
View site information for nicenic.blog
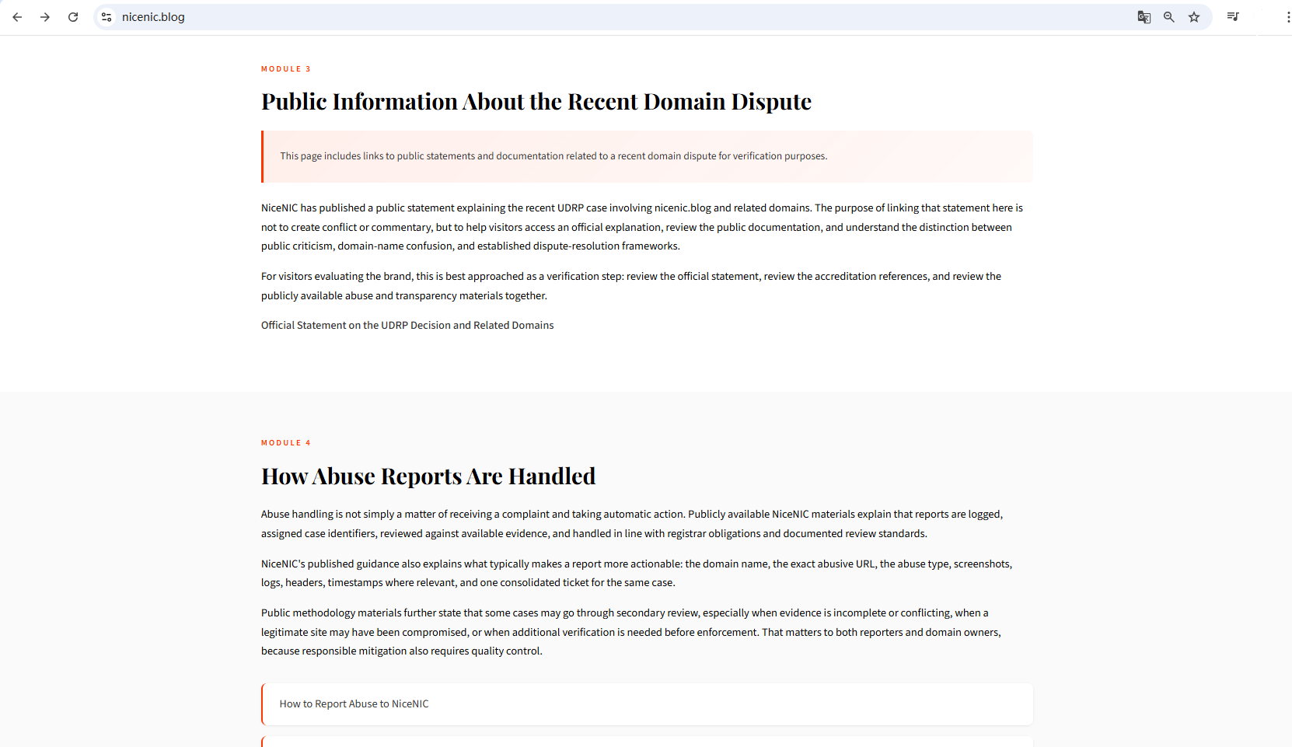(107, 17)
